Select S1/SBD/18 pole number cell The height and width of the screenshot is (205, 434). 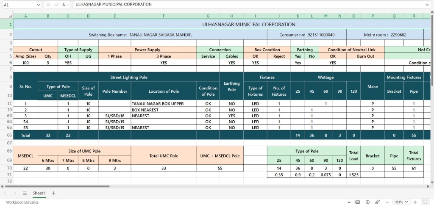click(x=114, y=116)
